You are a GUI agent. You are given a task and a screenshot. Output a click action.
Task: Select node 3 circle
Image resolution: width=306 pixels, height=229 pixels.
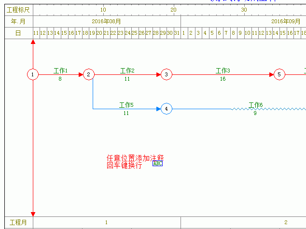coord(167,74)
